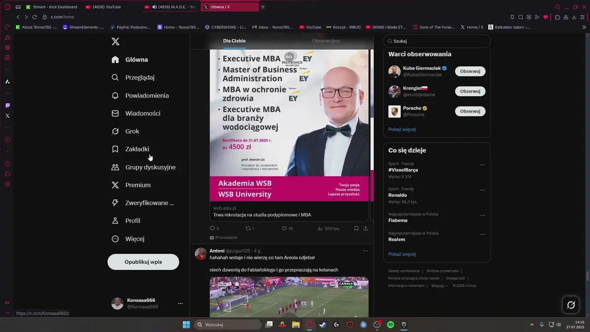Open the X logo home icon

[116, 41]
